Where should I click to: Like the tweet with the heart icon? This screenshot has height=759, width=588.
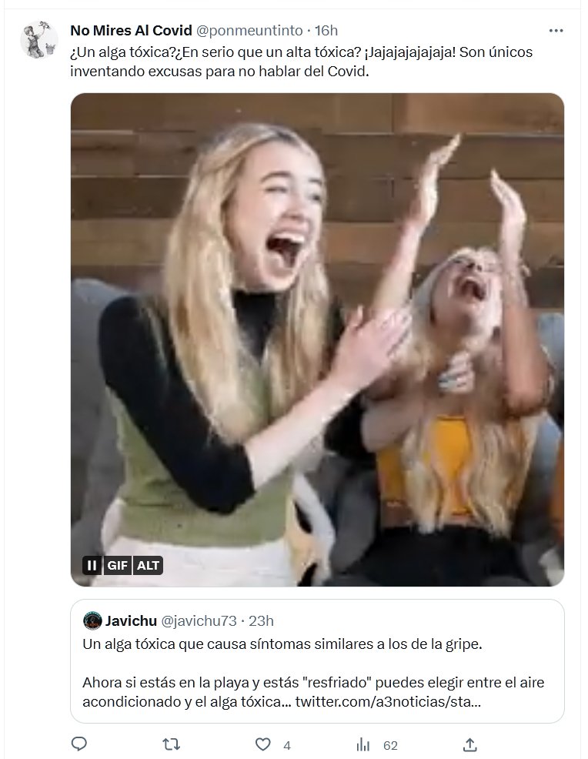(x=263, y=744)
